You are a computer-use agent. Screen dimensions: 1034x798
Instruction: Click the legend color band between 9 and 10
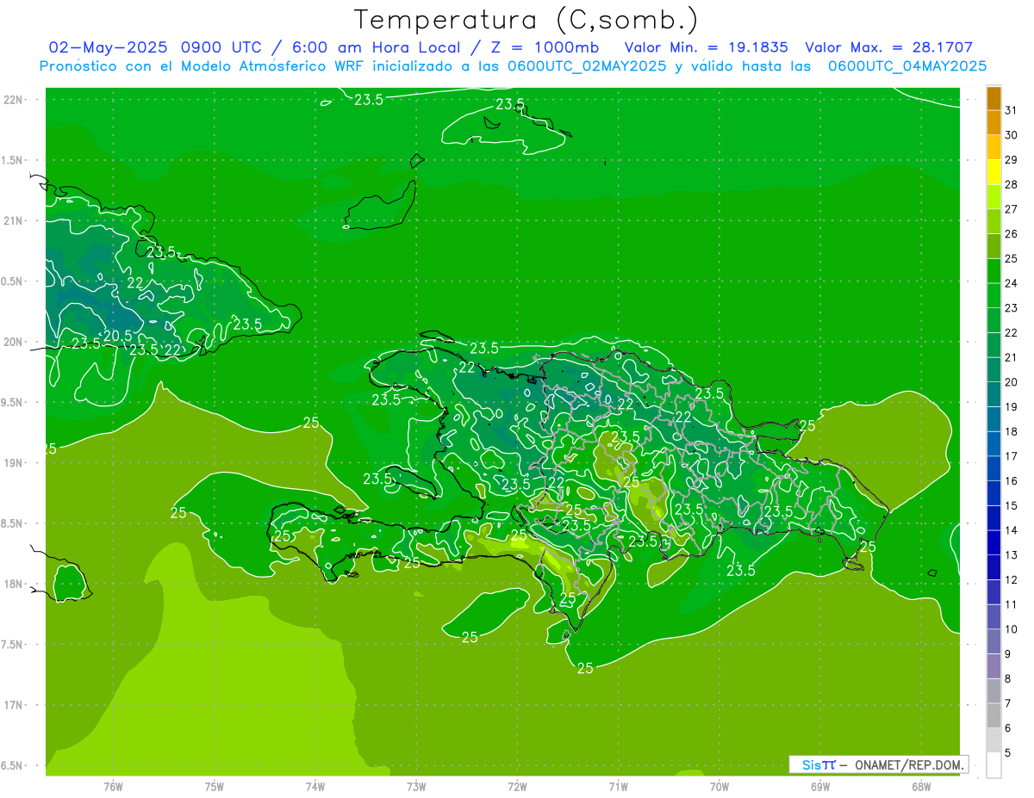pyautogui.click(x=994, y=642)
